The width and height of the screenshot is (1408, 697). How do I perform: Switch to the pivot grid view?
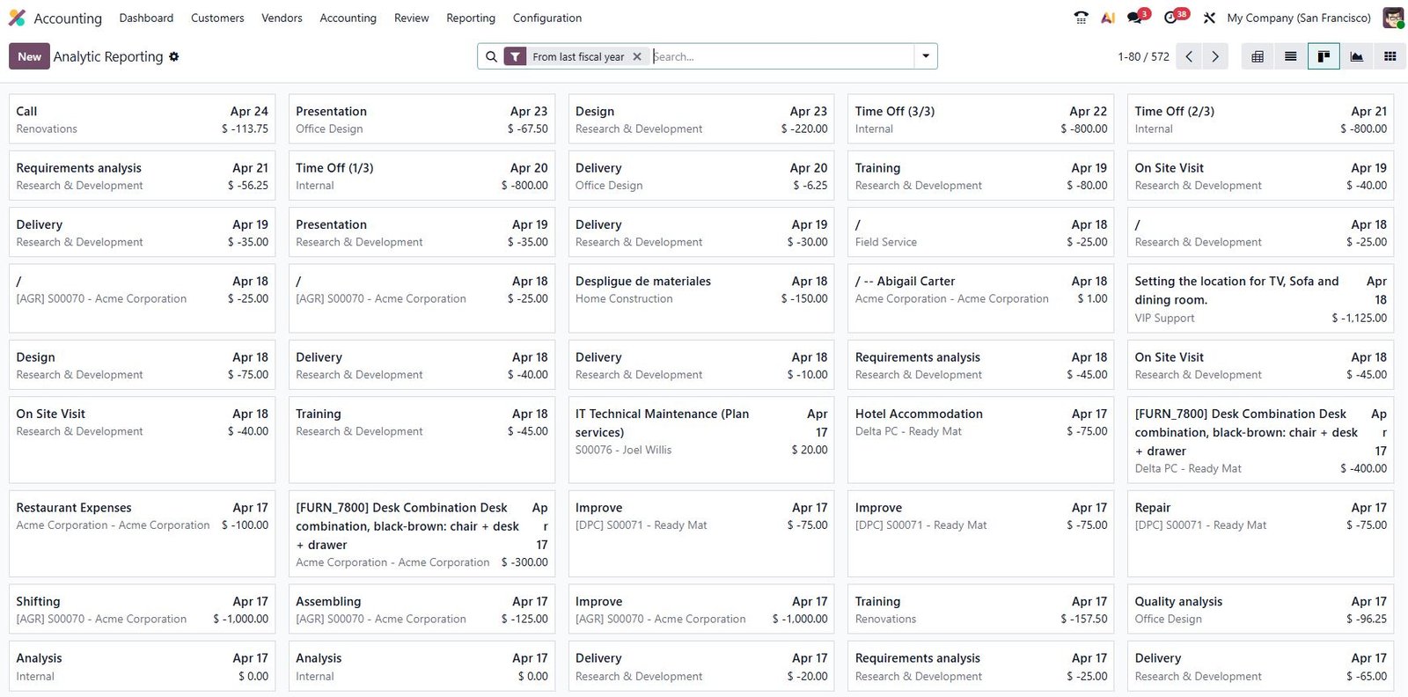click(1390, 56)
